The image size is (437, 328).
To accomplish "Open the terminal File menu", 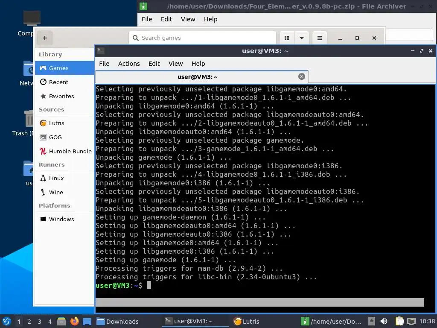I will tap(104, 64).
